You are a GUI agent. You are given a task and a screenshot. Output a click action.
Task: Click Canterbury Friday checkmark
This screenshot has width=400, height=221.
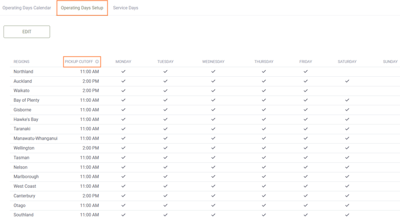(x=306, y=196)
